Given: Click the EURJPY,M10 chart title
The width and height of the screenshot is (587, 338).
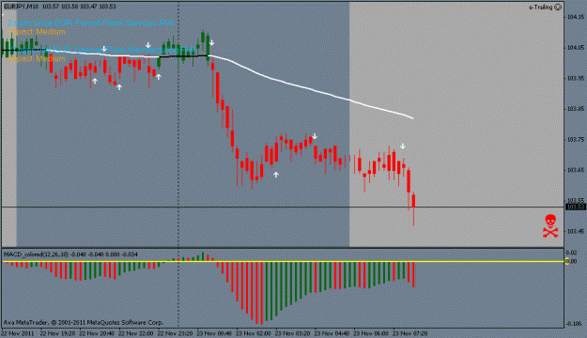Looking at the screenshot, I should tap(21, 7).
